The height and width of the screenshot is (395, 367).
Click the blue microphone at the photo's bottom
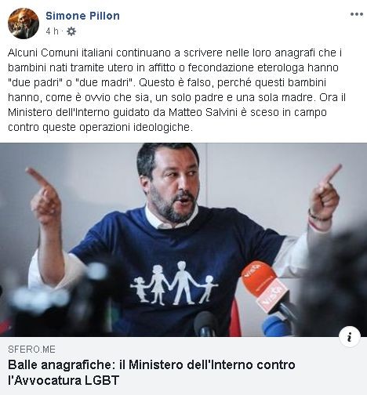tap(274, 325)
